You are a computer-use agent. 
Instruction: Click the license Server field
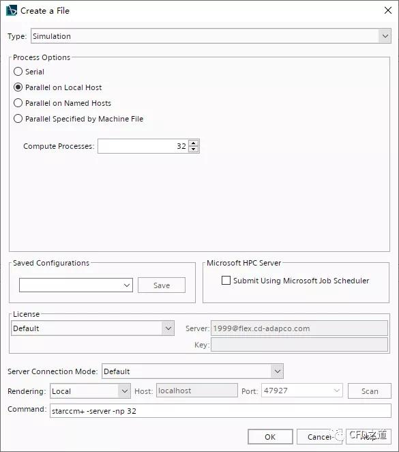pos(299,328)
